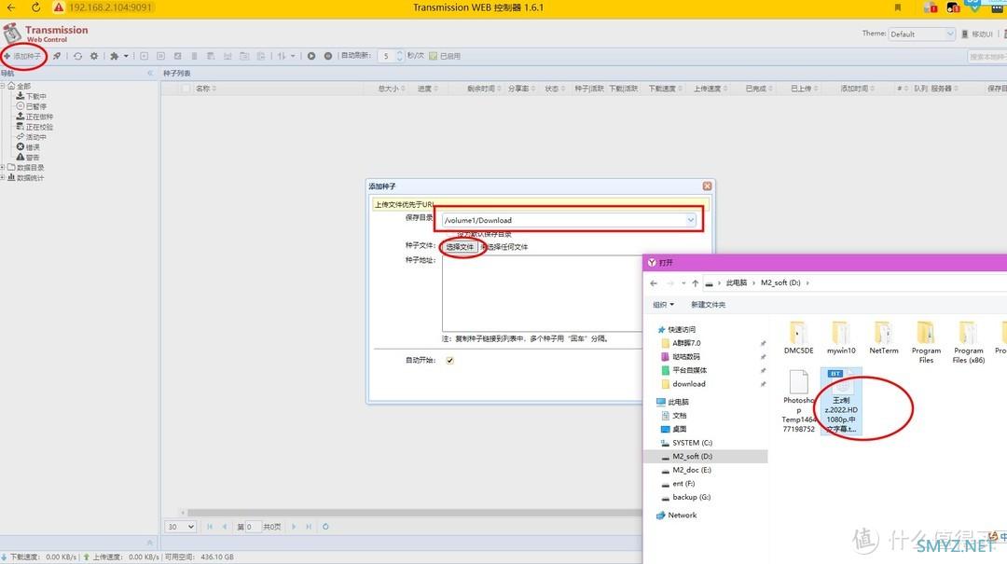1007x564 pixels.
Task: Select the NetTerm folder
Action: 884,337
